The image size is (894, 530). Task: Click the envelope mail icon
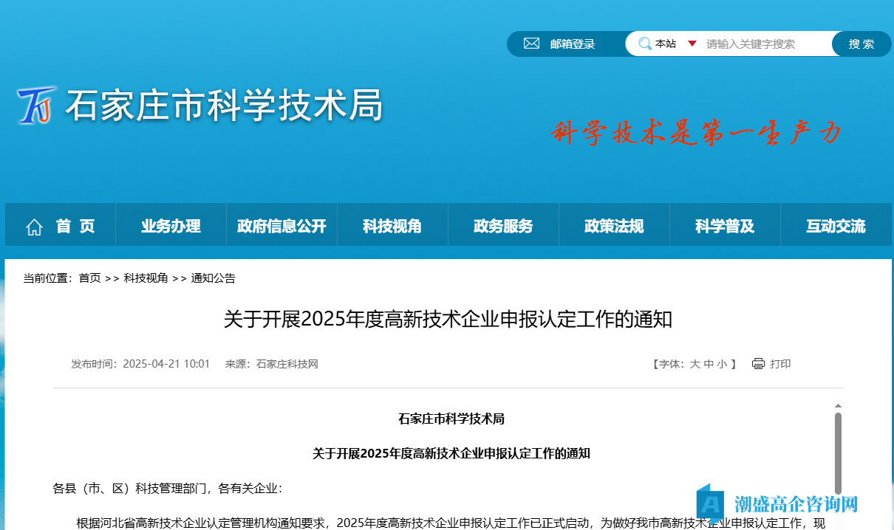tap(531, 44)
